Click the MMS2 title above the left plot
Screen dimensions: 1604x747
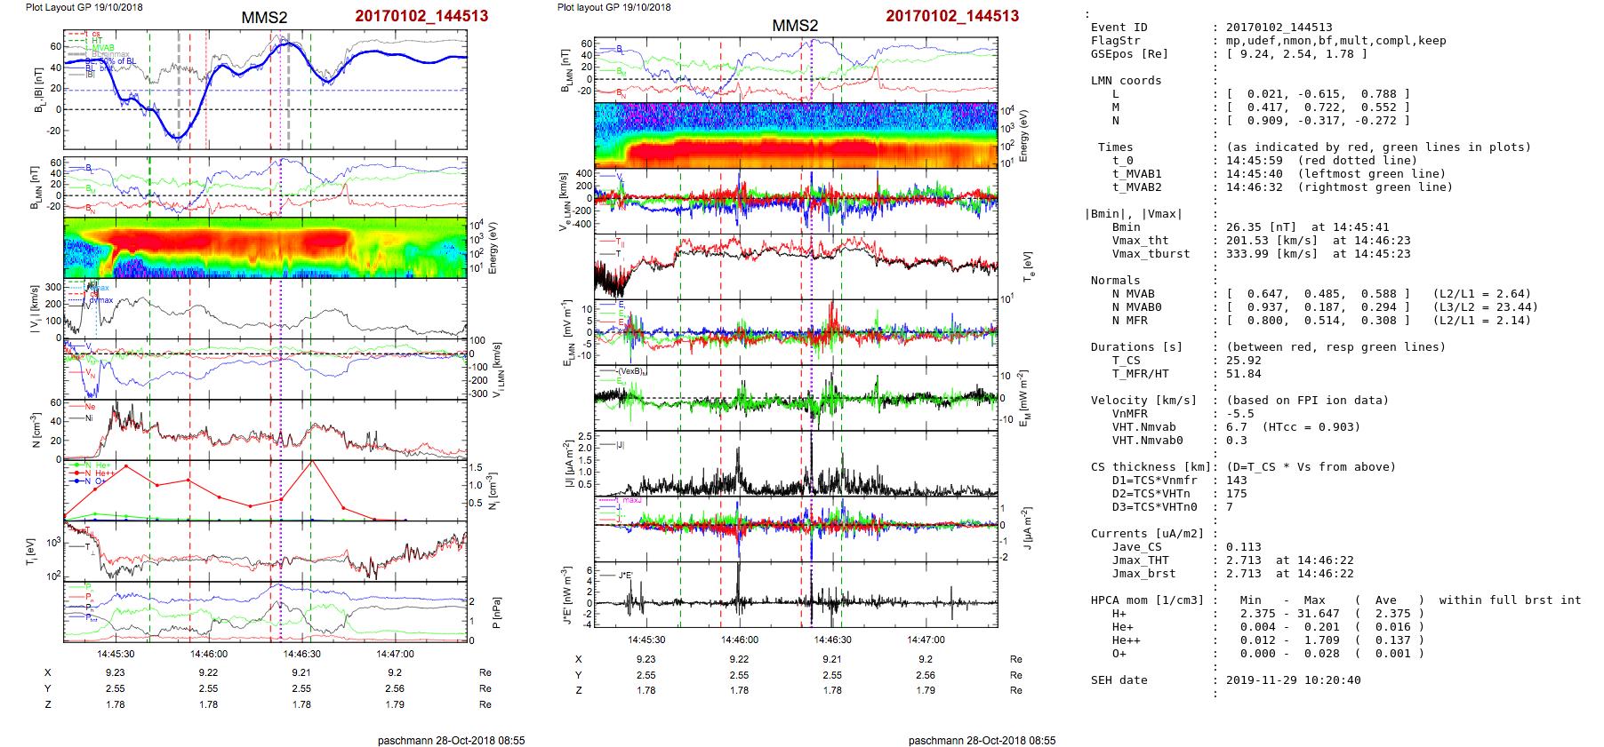click(264, 18)
